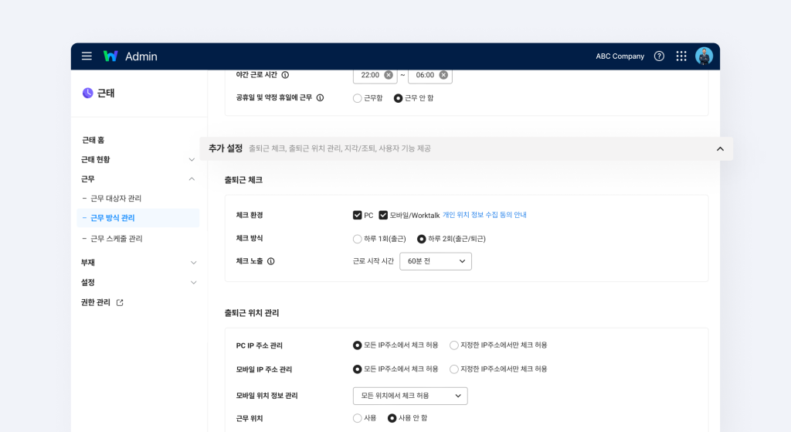Click the 근태 sidebar heading
Viewport: 791px width, 432px height.
tap(106, 93)
